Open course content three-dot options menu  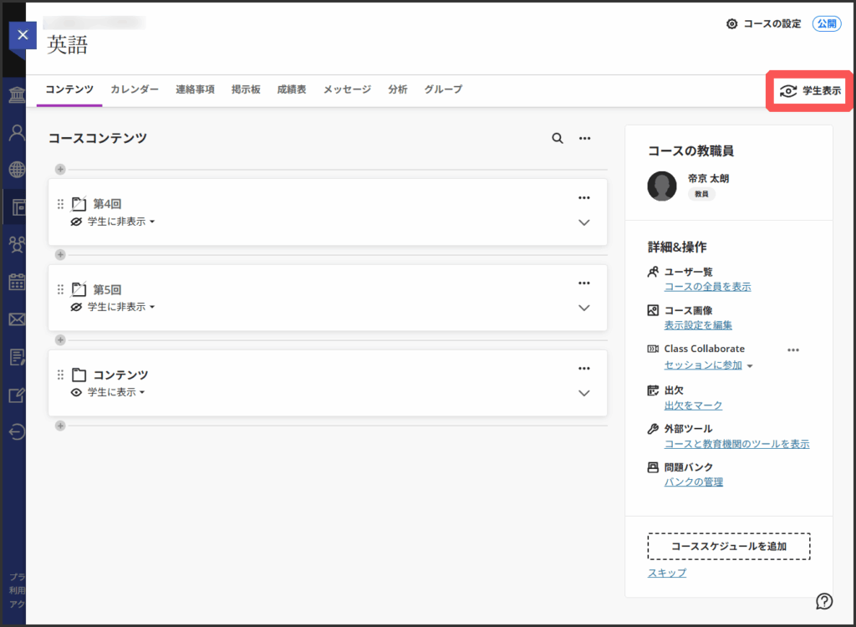(x=585, y=138)
